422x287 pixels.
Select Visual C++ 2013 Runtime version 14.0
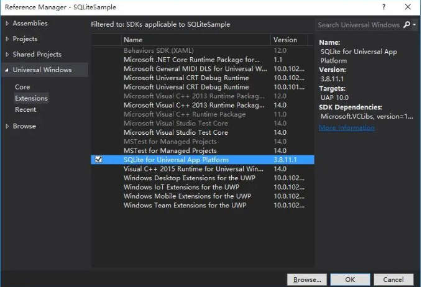click(203, 105)
